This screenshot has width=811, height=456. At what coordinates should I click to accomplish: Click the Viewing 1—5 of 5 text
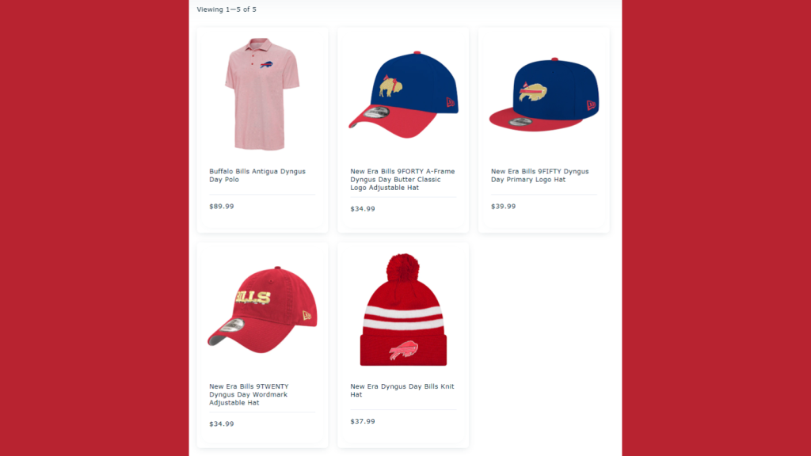[227, 9]
